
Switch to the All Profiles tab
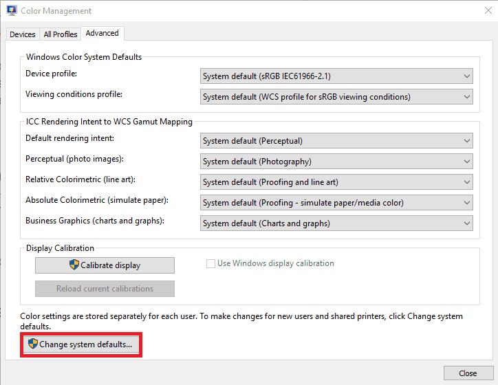point(61,34)
